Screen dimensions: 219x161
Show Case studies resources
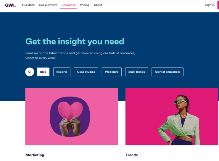coord(86,72)
